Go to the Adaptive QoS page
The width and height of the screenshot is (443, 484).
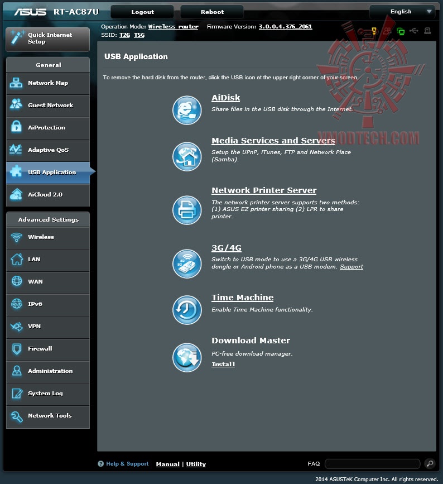(x=48, y=150)
